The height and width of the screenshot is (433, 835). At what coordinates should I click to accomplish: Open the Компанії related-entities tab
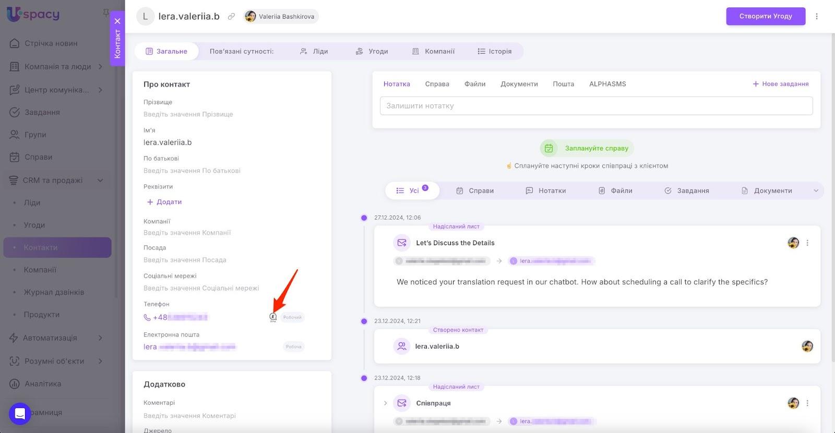[x=434, y=51]
